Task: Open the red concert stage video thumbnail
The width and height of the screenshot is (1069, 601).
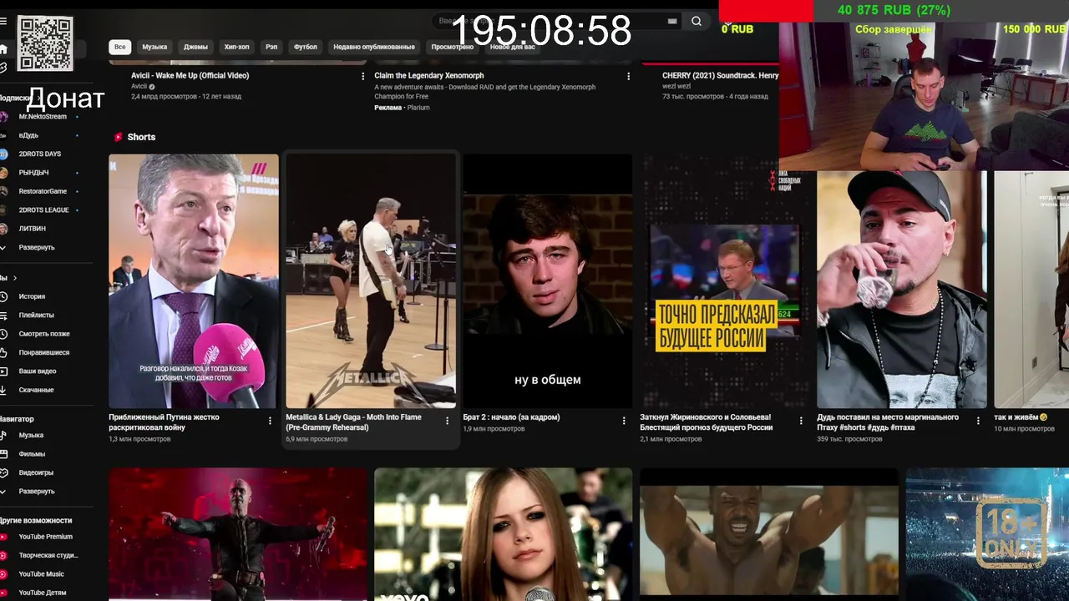Action: pos(238,534)
